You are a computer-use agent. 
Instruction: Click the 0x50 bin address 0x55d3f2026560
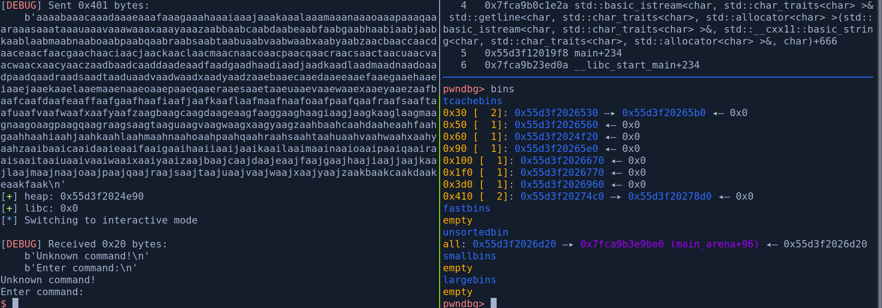[x=556, y=125]
